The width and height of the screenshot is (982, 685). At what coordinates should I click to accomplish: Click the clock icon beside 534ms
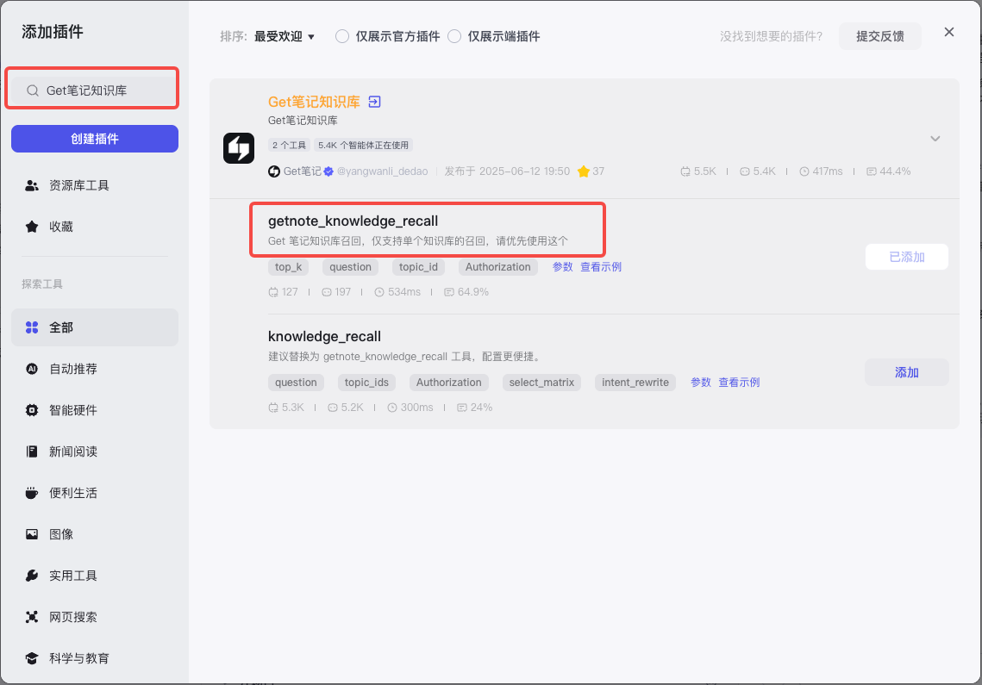(x=378, y=292)
